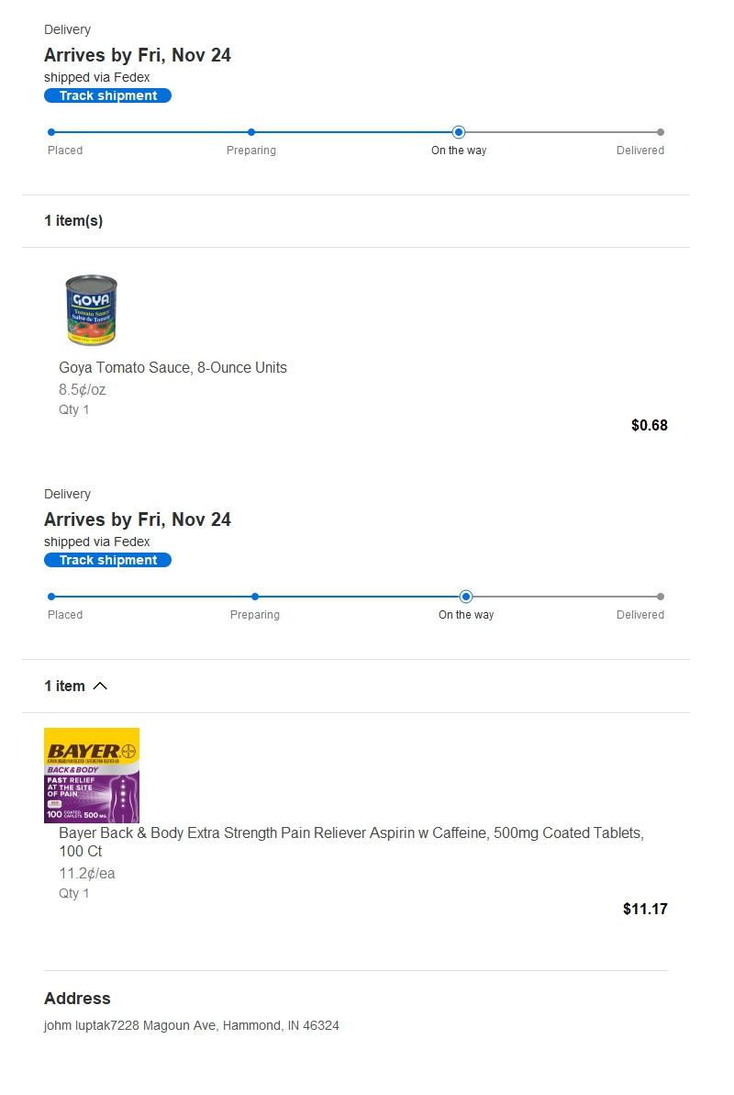Click the 1 item(s) section header
The width and height of the screenshot is (734, 1095).
click(x=73, y=220)
